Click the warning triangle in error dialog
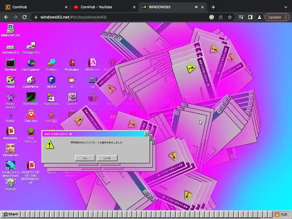Screen dimensions: 292x219 (x=50, y=145)
